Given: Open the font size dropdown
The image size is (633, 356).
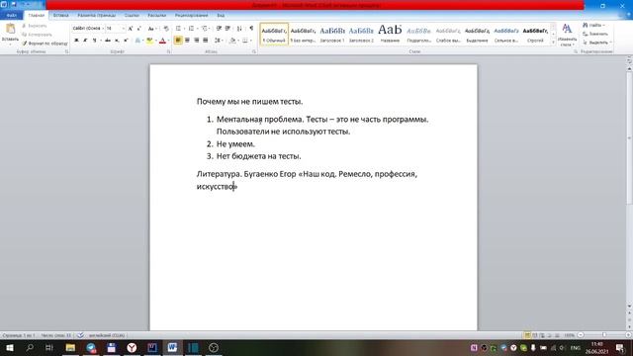Looking at the screenshot, I should tap(123, 29).
